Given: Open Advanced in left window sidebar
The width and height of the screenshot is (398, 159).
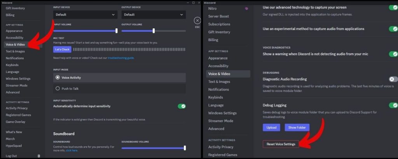Looking at the screenshot, I should (13, 92).
